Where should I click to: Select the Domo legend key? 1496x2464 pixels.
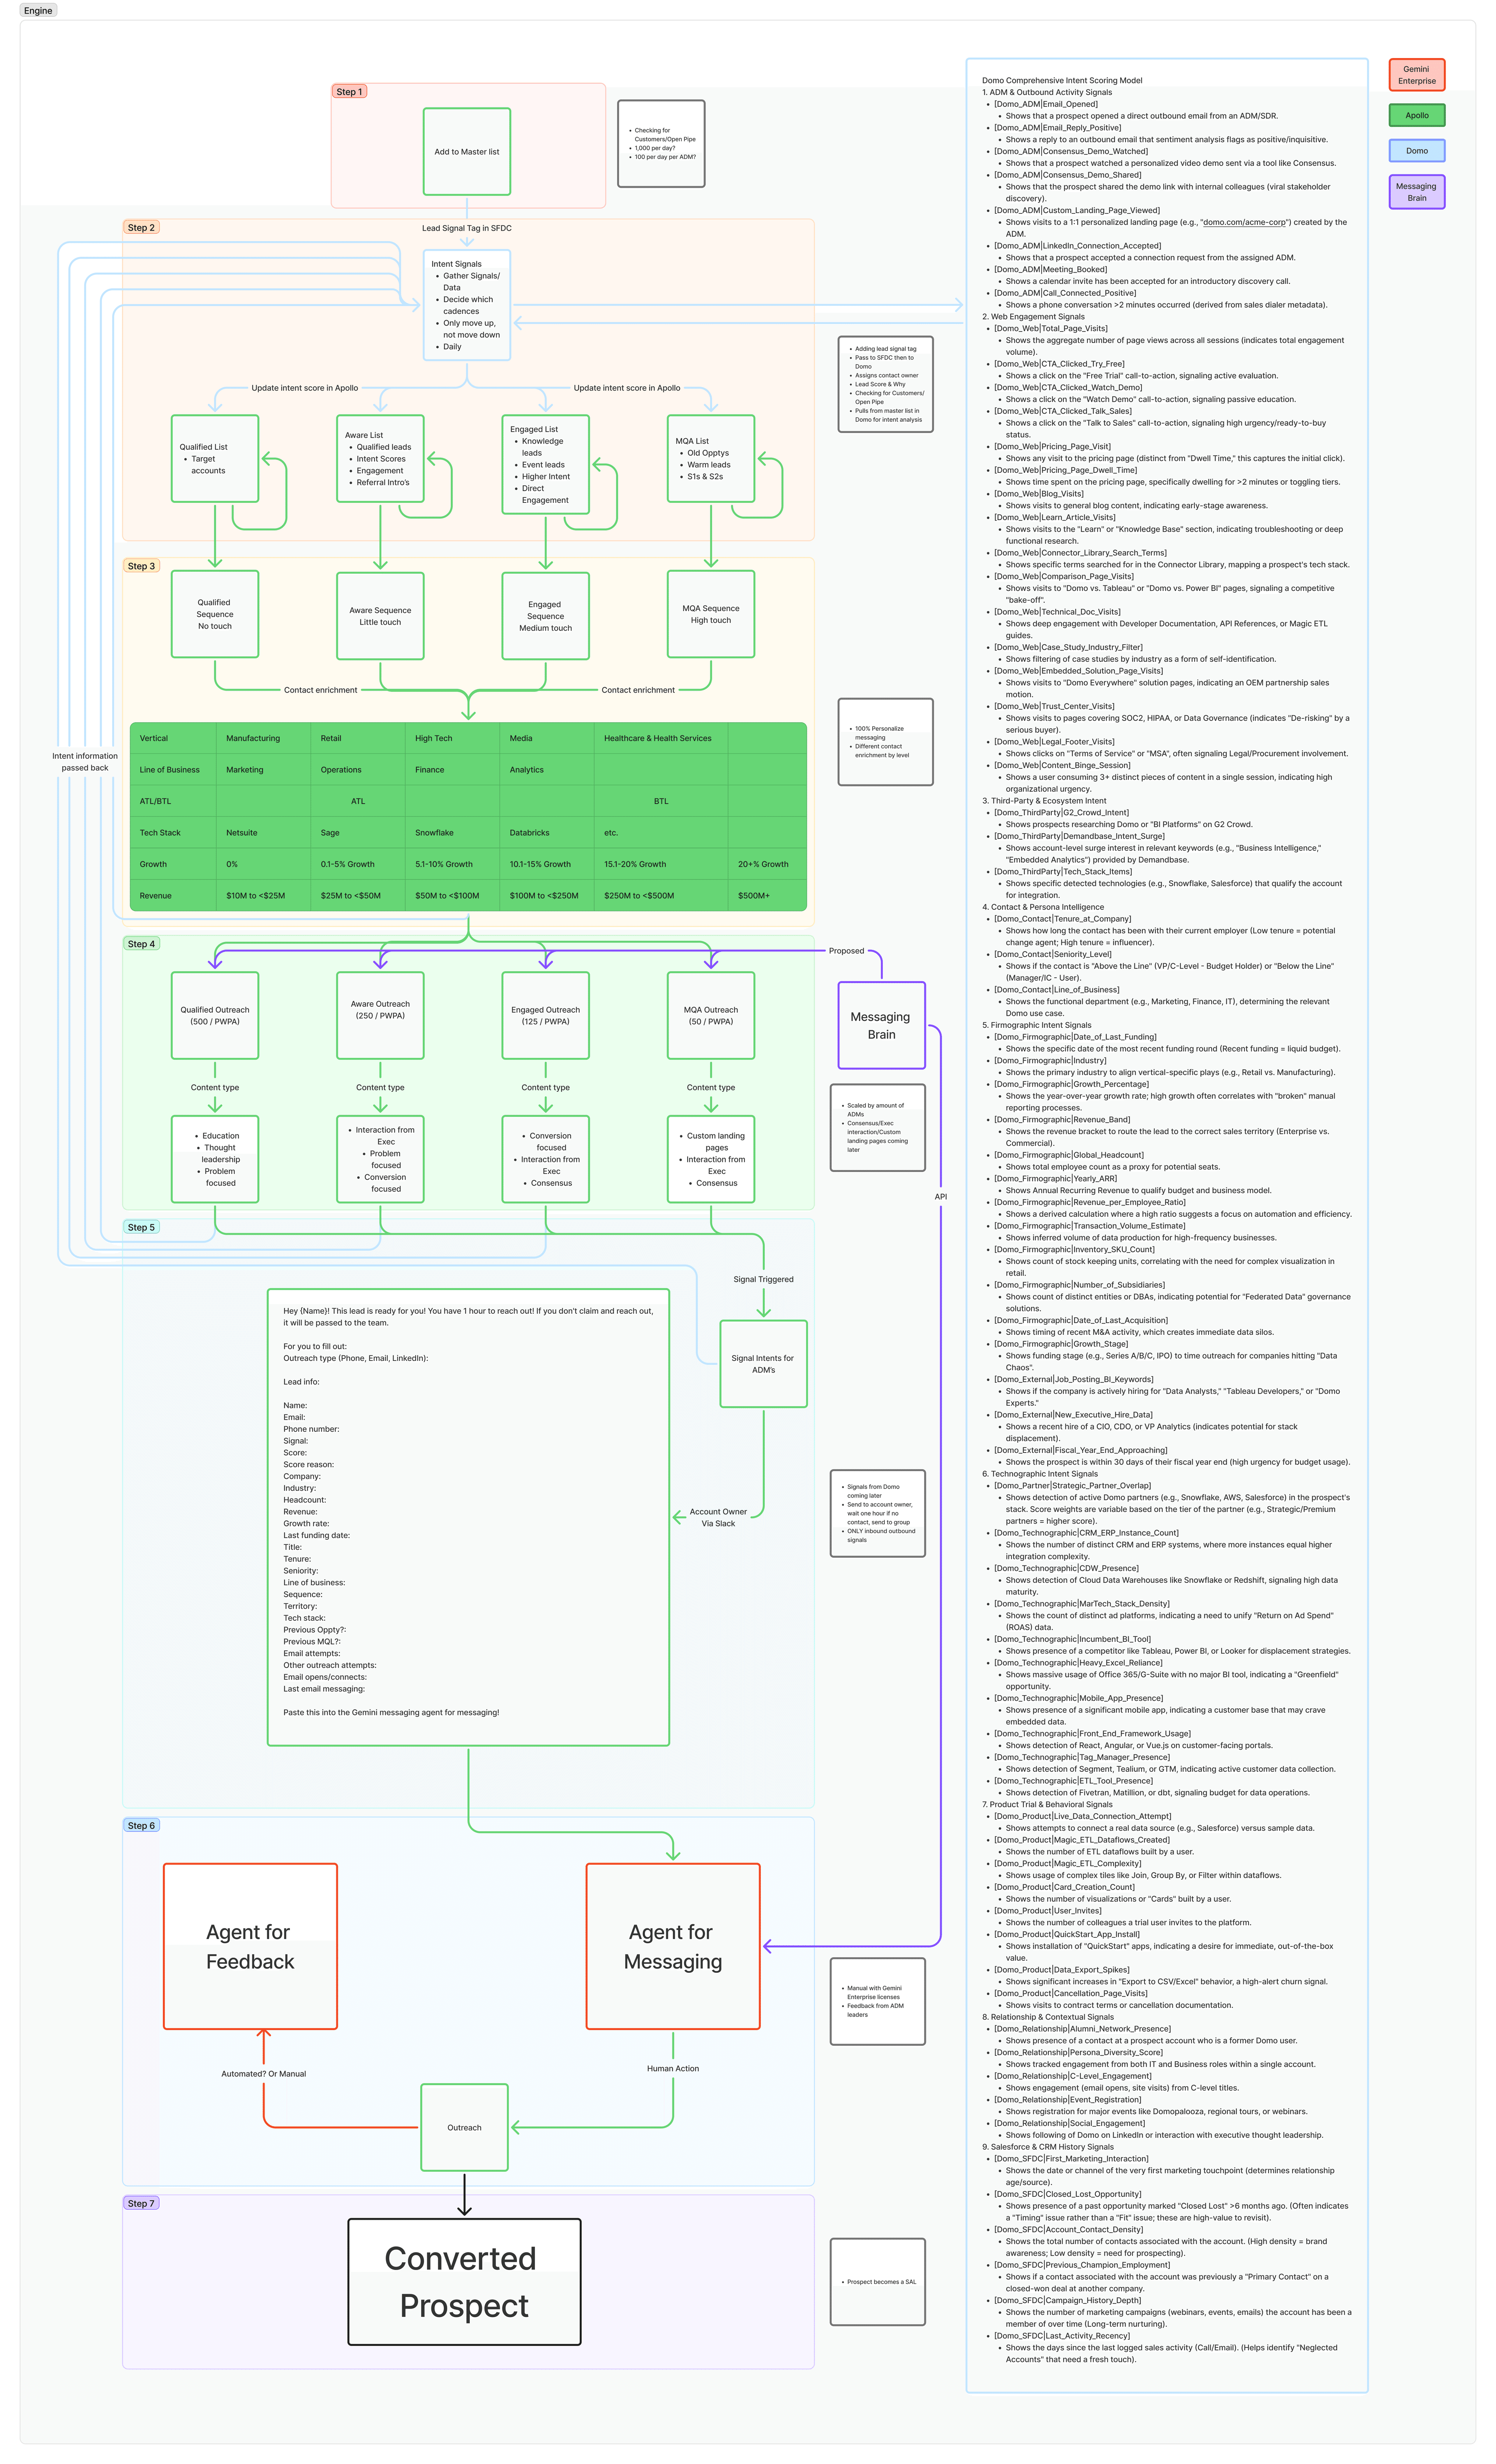[1416, 151]
